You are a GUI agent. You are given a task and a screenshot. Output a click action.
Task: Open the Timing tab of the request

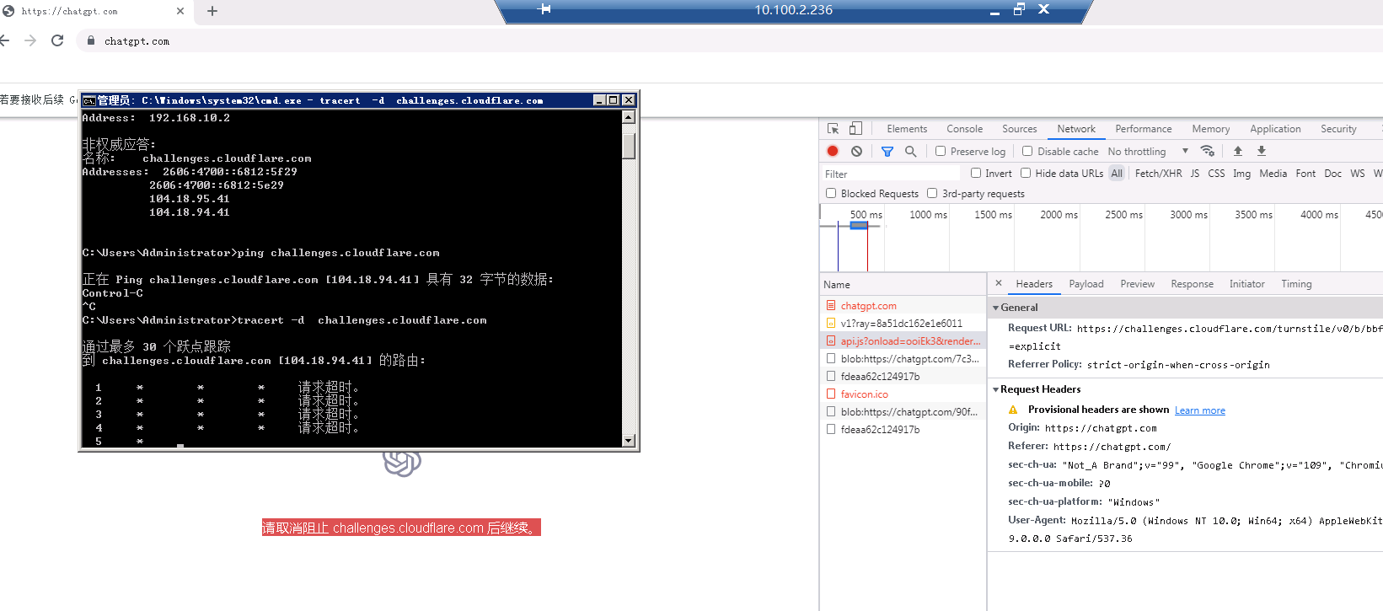coord(1295,284)
